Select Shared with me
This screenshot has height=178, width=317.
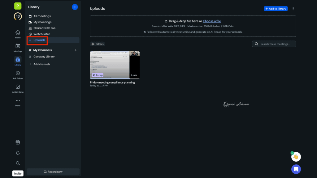[x=44, y=28]
